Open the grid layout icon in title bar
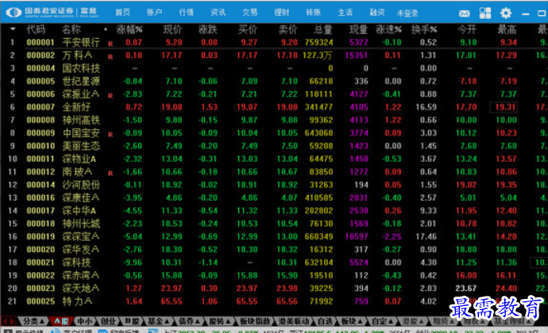Screen dimensions: 548x333 485,13
